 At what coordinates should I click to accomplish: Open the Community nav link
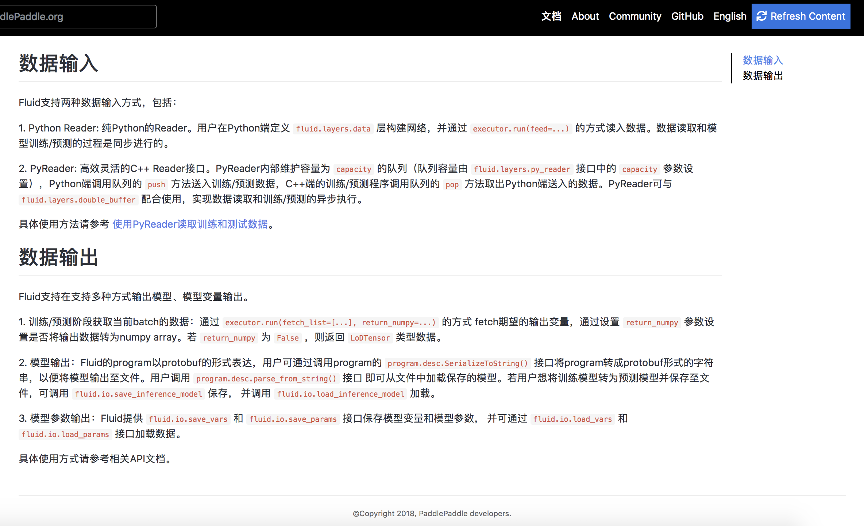pyautogui.click(x=635, y=16)
